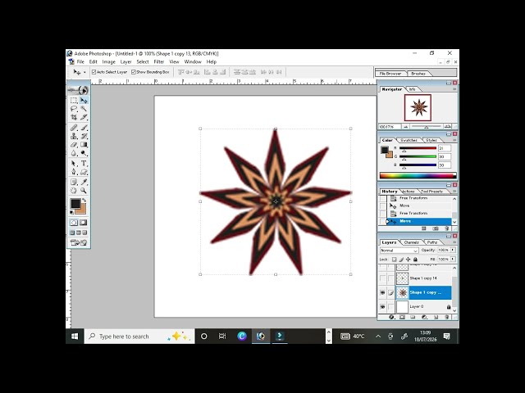Toggle Auto Select Layer checkbox
The width and height of the screenshot is (525, 393).
coord(94,72)
